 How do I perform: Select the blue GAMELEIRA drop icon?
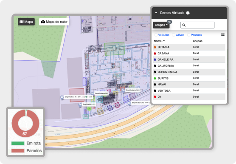coord(155,59)
